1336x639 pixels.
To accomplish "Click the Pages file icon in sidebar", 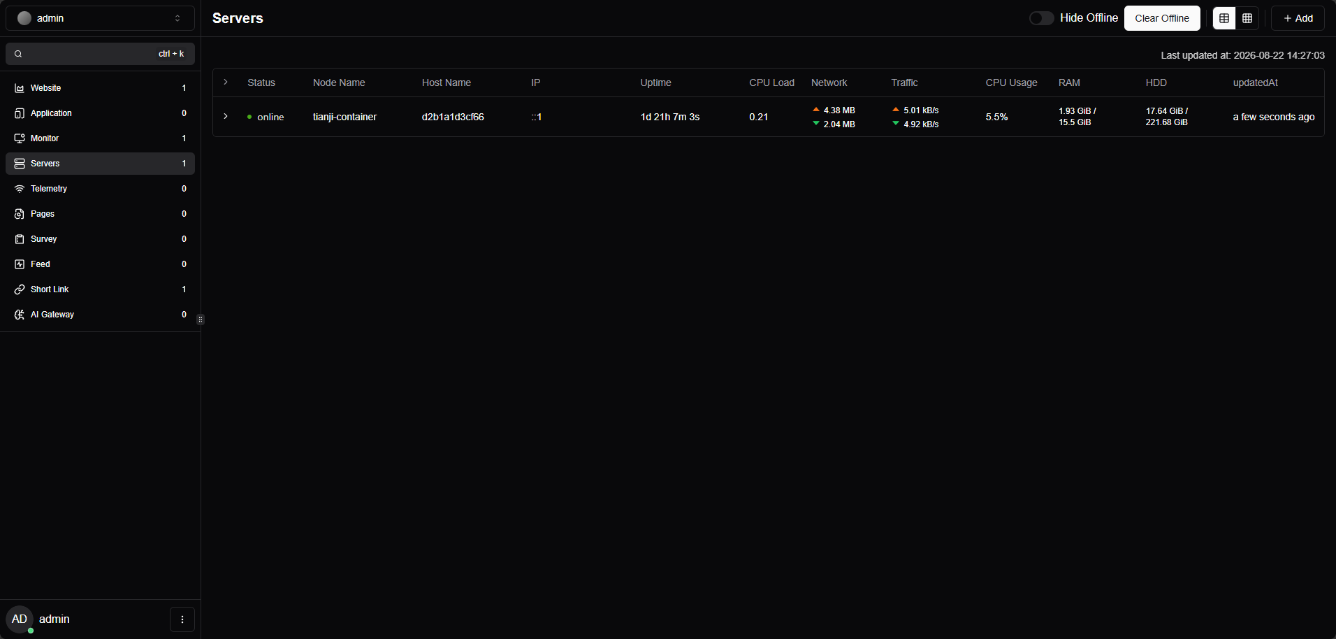I will pos(20,214).
